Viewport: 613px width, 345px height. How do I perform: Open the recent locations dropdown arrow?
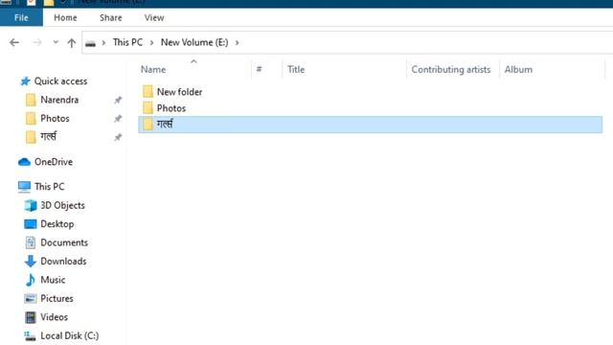tap(56, 42)
